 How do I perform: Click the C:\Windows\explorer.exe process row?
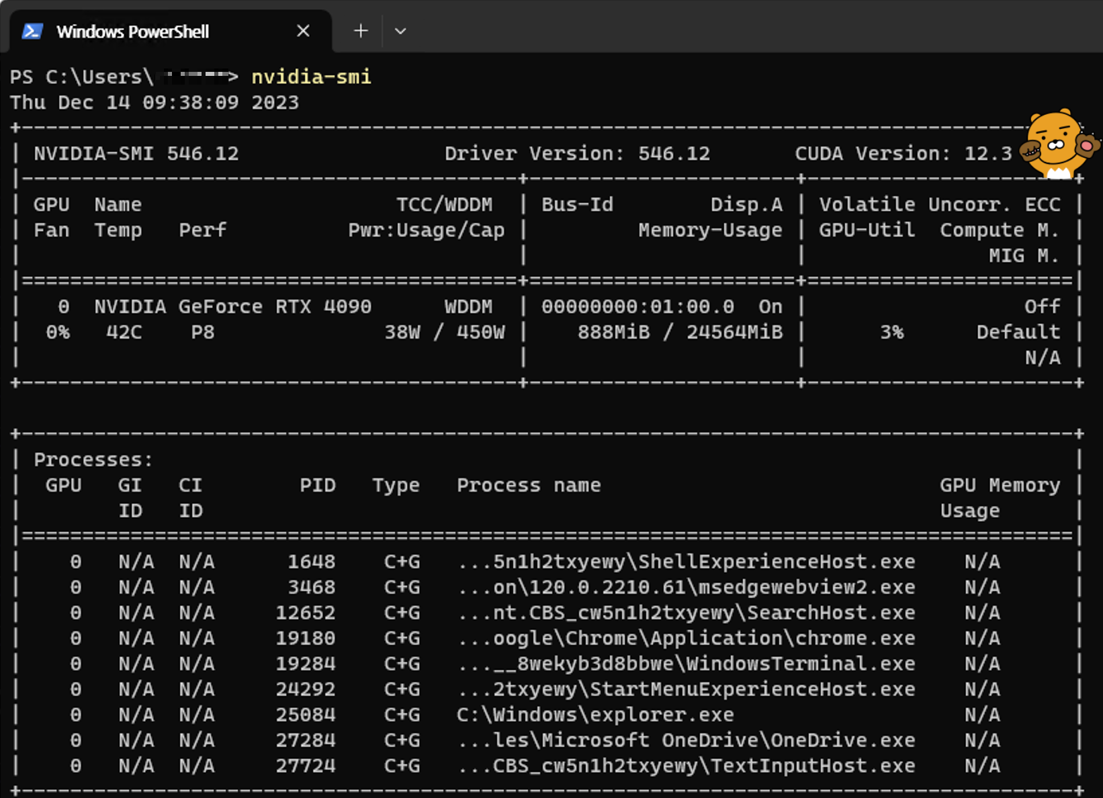point(546,715)
